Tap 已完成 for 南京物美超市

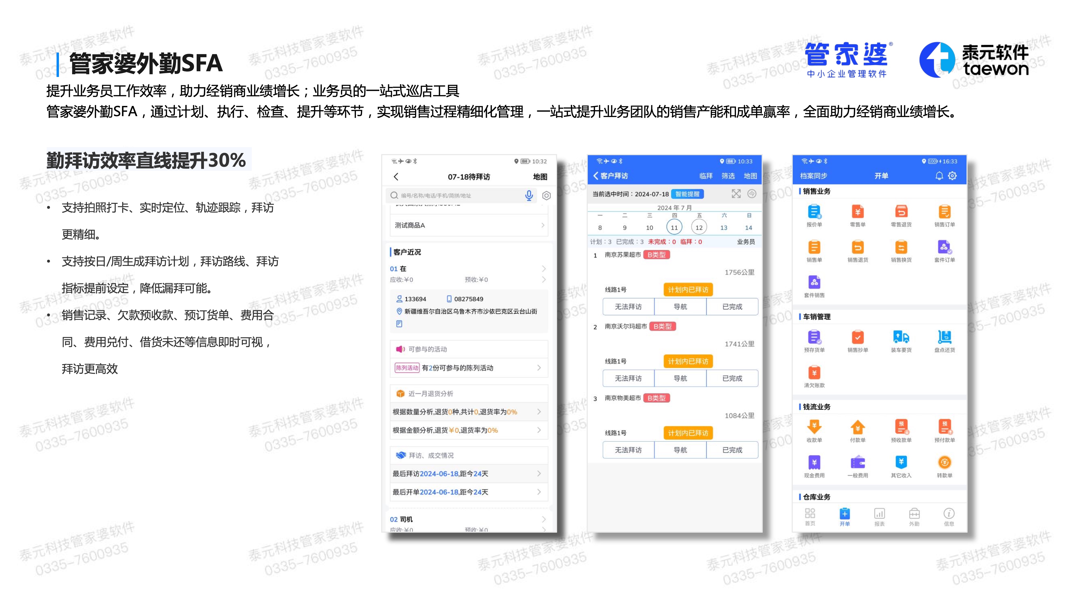pos(732,450)
